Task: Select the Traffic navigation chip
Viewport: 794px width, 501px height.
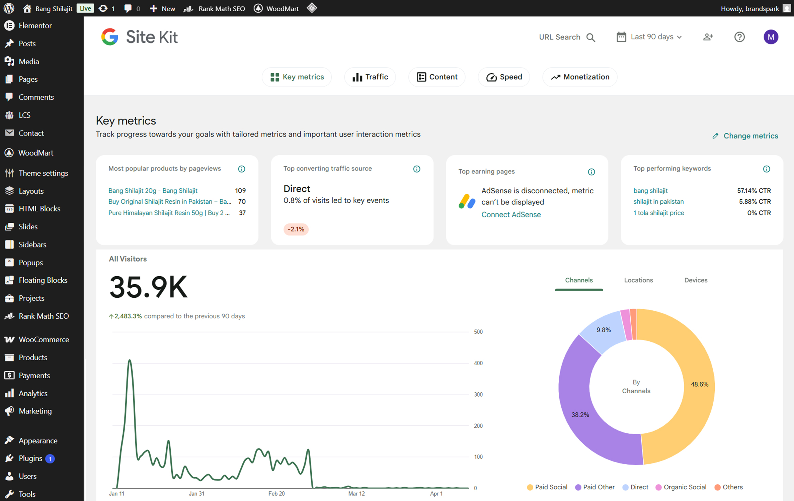Action: coord(370,77)
